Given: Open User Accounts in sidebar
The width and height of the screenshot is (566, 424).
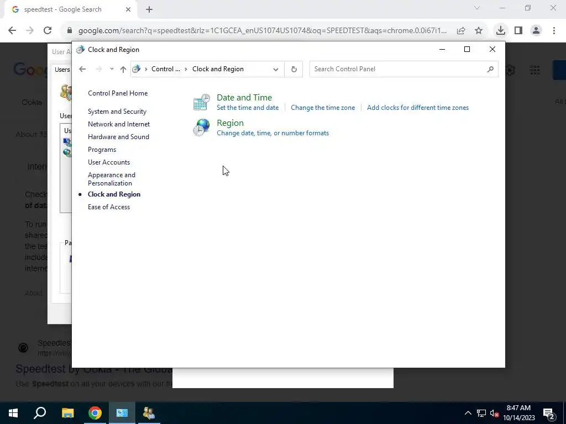Looking at the screenshot, I should 109,162.
